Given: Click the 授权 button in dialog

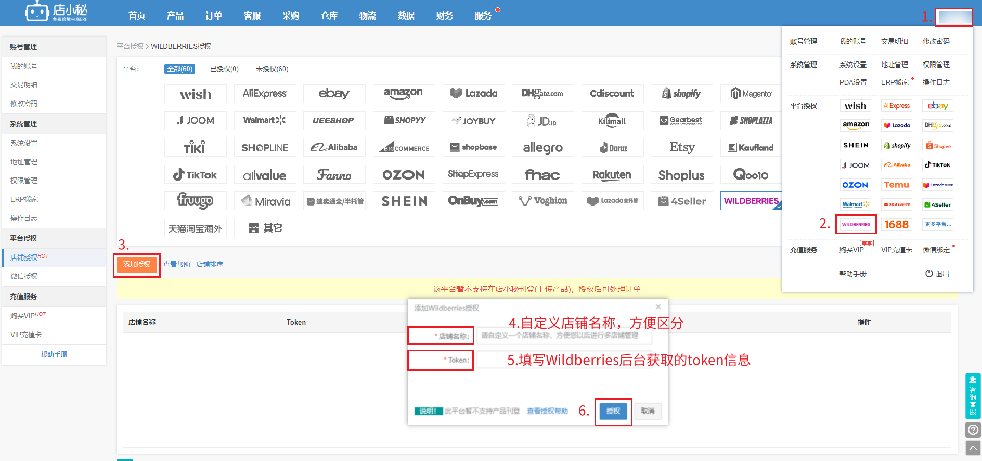Looking at the screenshot, I should [613, 411].
